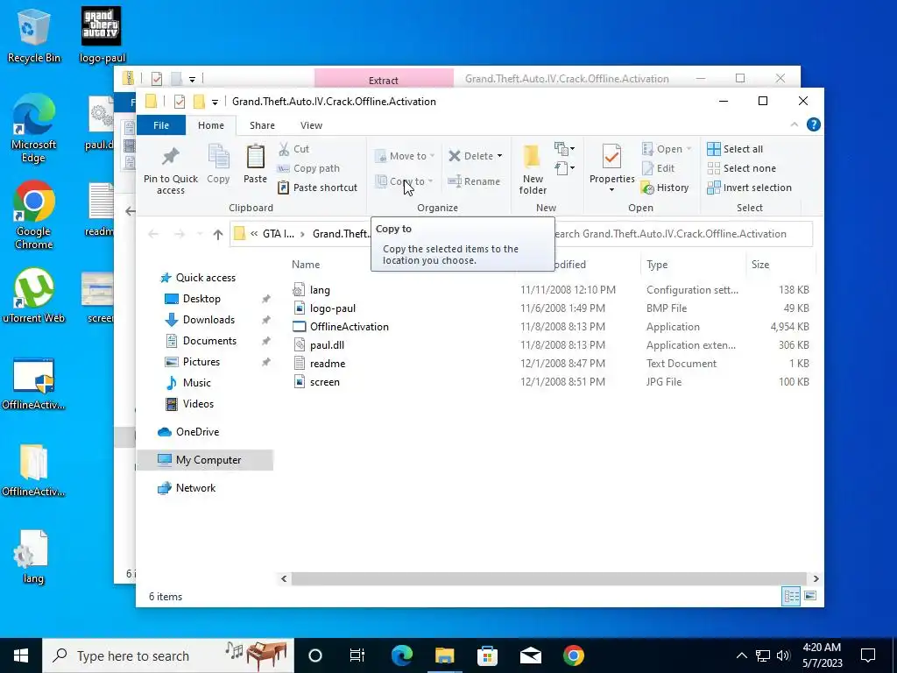Open Music in navigation pane
The width and height of the screenshot is (897, 673).
pos(196,383)
